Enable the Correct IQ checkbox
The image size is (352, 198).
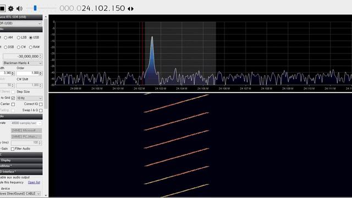click(x=41, y=105)
